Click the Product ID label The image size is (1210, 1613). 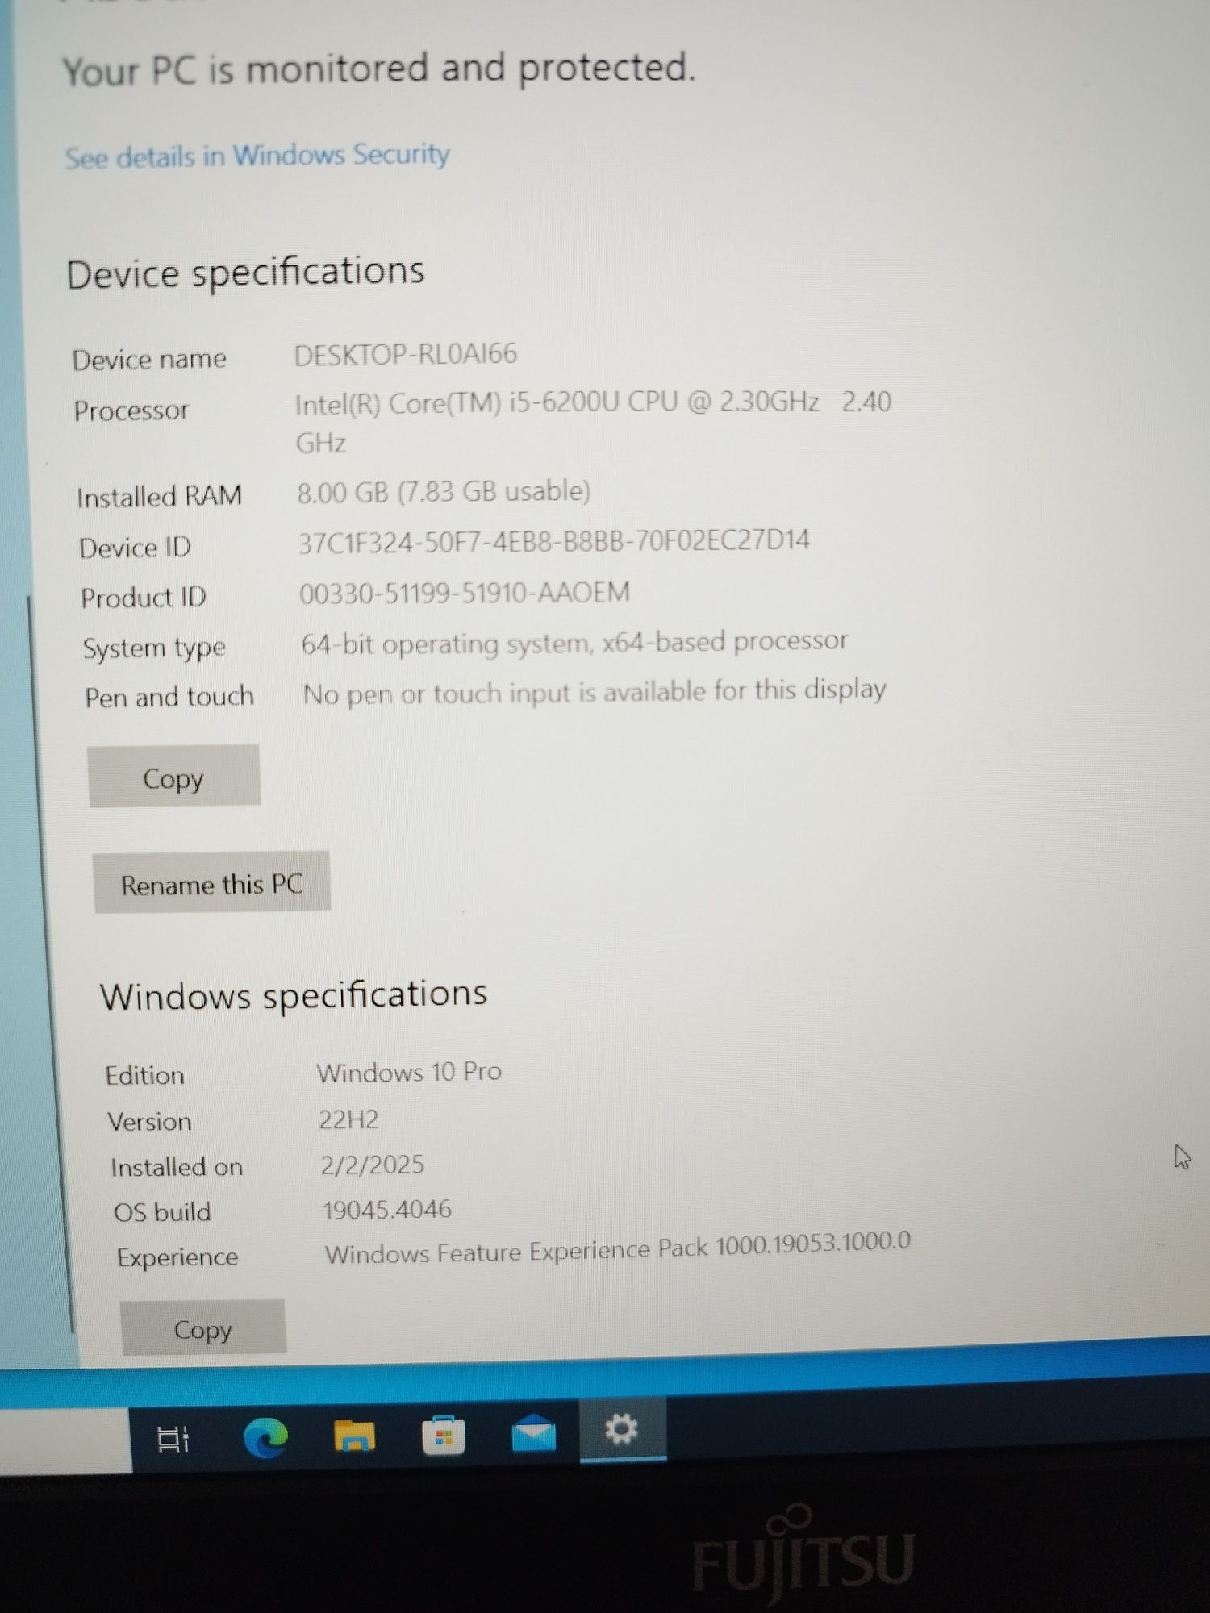coord(144,598)
